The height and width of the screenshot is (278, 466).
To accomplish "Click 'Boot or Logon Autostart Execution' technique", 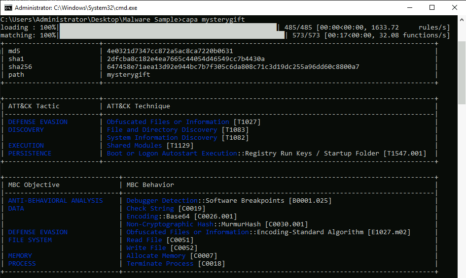I will point(172,154).
